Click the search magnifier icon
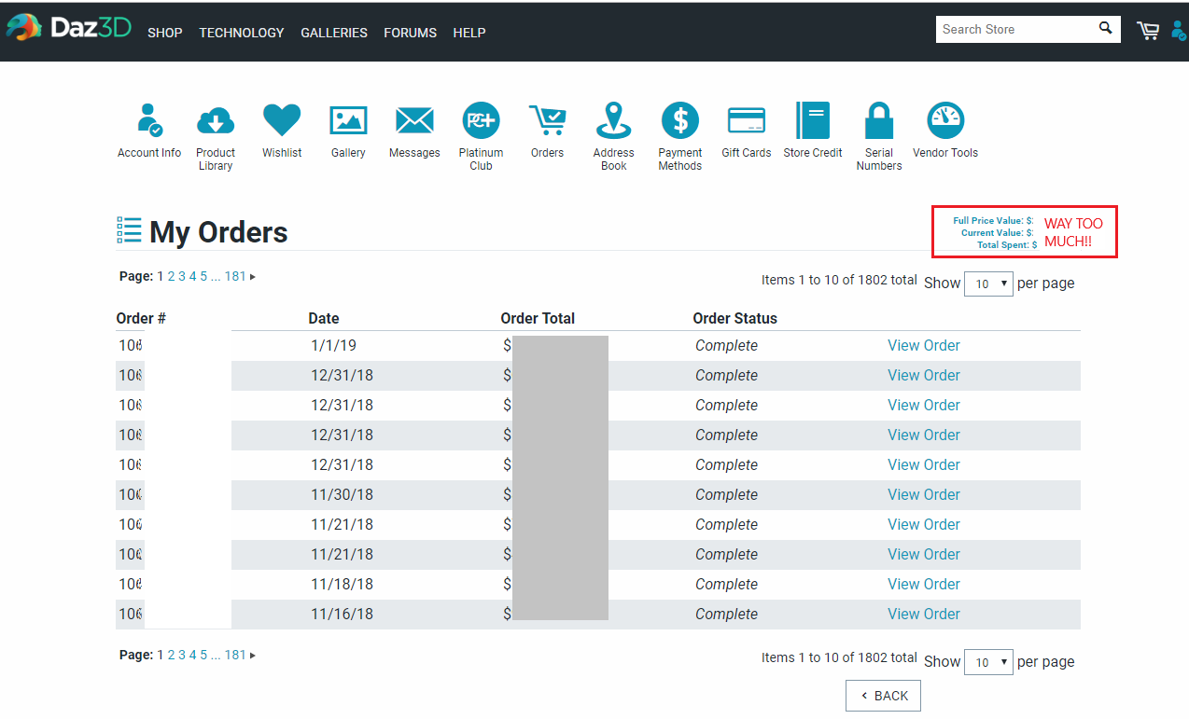The image size is (1189, 719). pyautogui.click(x=1106, y=28)
